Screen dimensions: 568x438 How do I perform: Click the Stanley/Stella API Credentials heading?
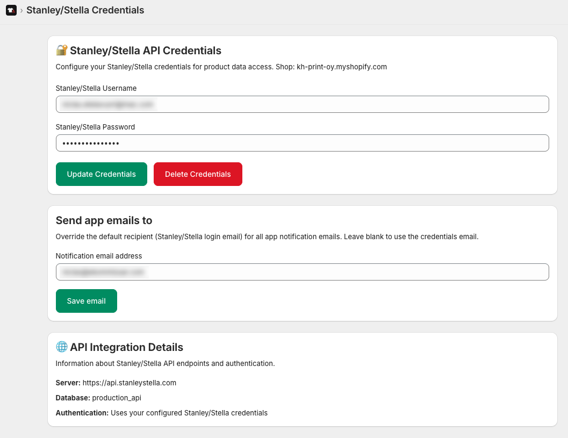145,51
